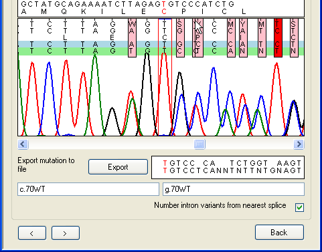Click the Back button
The width and height of the screenshot is (322, 252).
[x=279, y=233]
